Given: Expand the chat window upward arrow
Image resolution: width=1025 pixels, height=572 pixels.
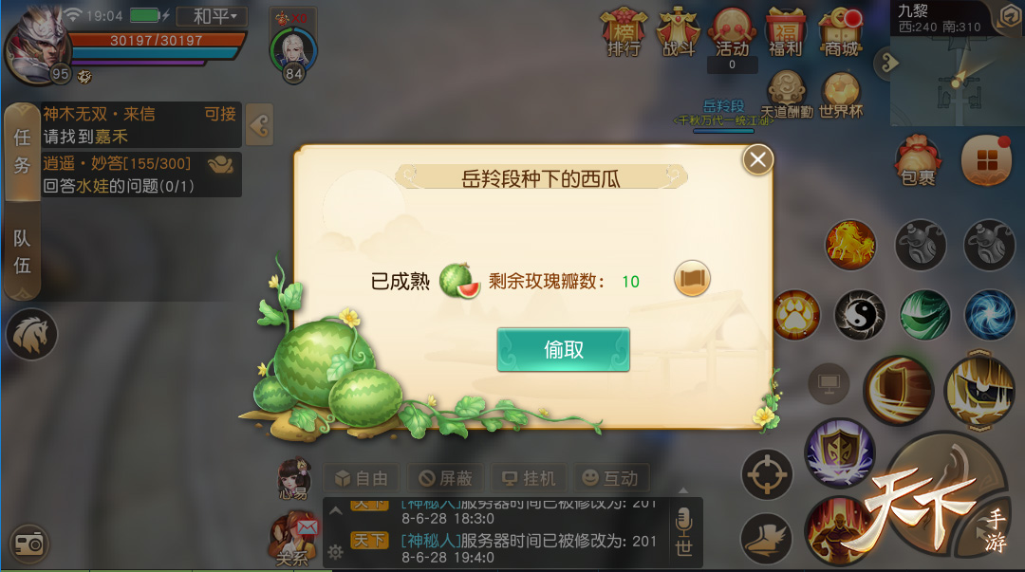Looking at the screenshot, I should click(x=335, y=511).
